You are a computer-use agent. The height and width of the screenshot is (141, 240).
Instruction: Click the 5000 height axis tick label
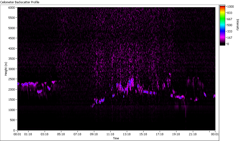pyautogui.click(x=12, y=28)
